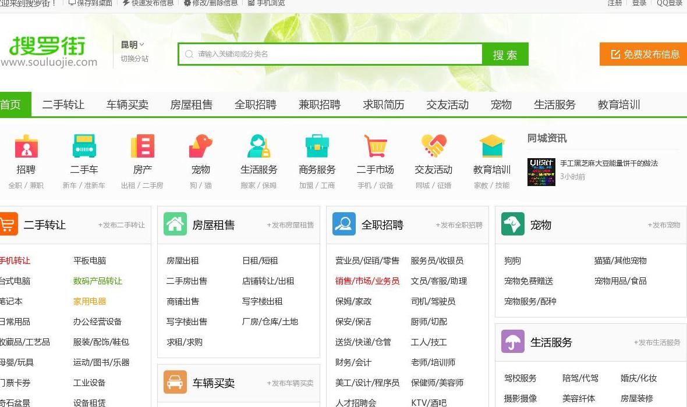Switch to 房屋租售 navigation tab
The width and height of the screenshot is (687, 407).
[x=192, y=105]
